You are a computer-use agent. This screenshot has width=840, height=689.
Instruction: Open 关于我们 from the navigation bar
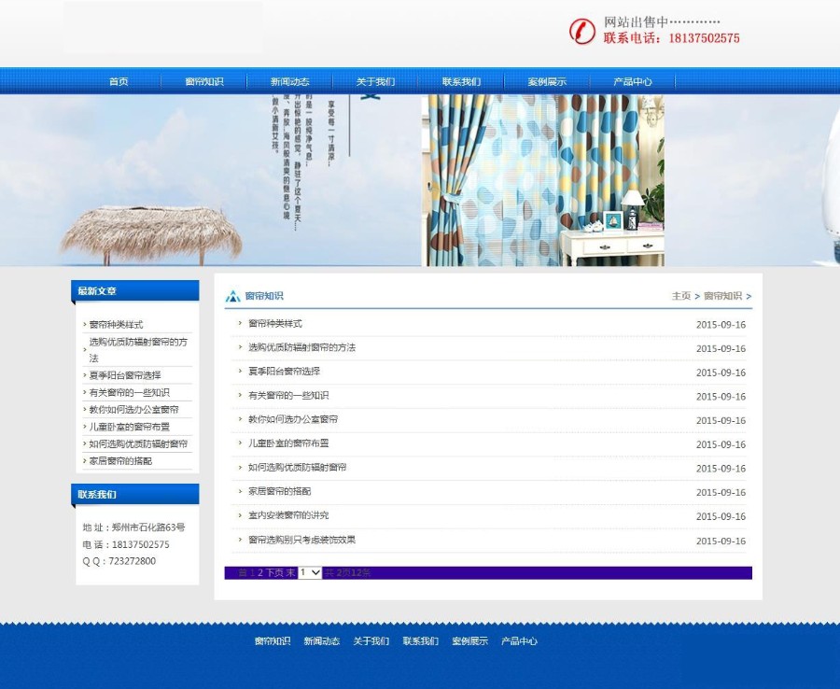tap(375, 81)
